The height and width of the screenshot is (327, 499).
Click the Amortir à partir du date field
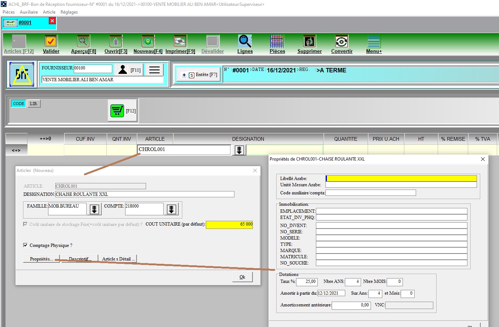(x=331, y=293)
